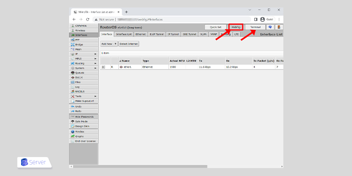Open the Terminal button
Viewport: 352px width, 176px height.
256,27
